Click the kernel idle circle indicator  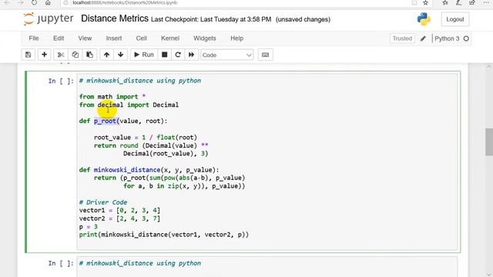tap(466, 38)
